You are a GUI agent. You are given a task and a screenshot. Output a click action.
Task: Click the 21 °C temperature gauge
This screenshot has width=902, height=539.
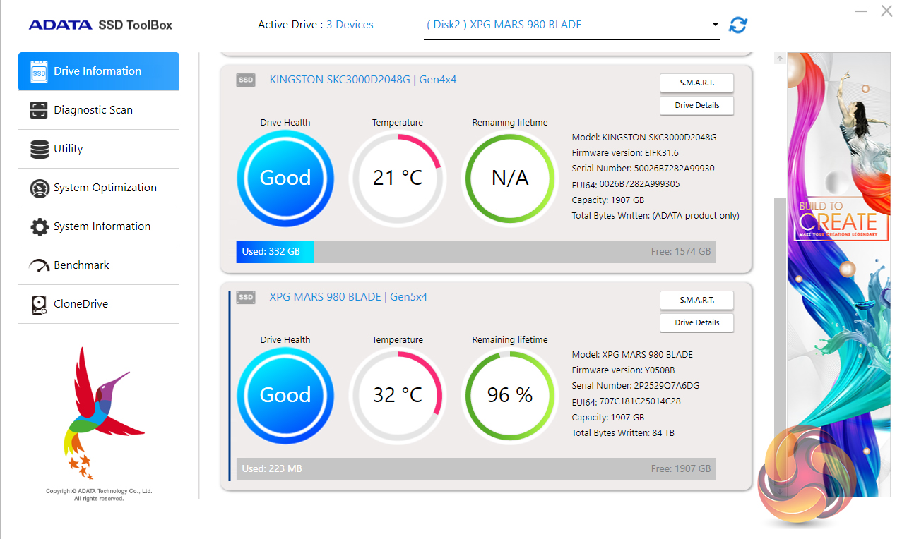click(x=398, y=178)
